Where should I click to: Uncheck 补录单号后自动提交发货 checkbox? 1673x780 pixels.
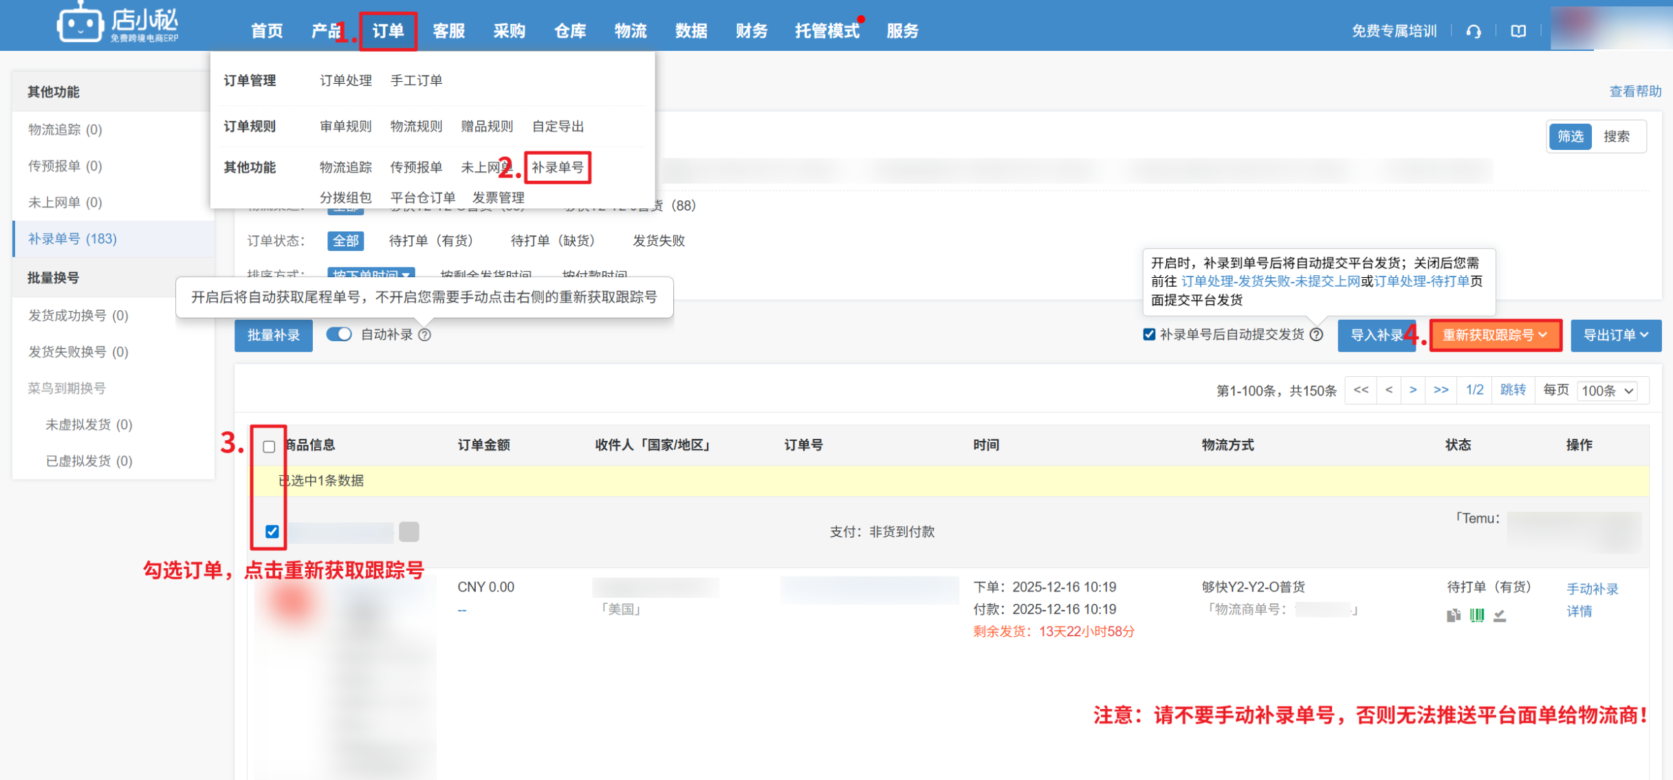(x=1149, y=335)
